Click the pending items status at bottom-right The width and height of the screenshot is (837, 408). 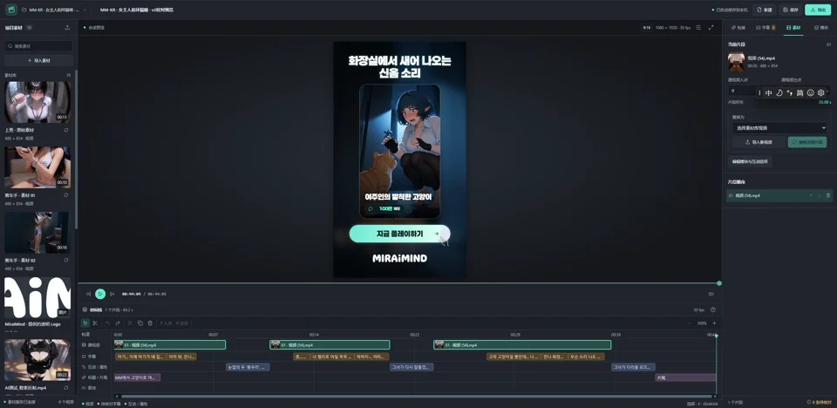pos(819,402)
